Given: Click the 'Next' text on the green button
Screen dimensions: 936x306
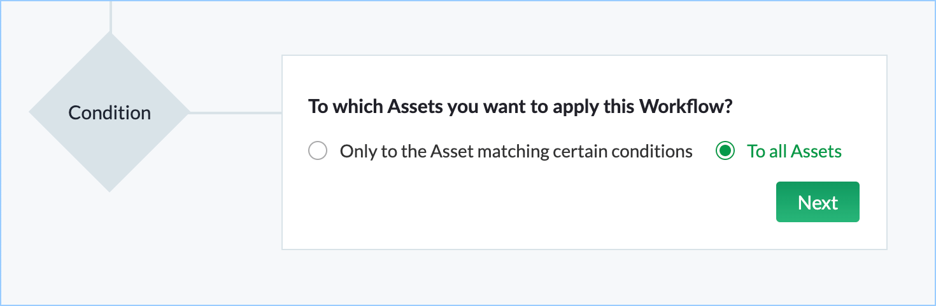Looking at the screenshot, I should pos(818,203).
